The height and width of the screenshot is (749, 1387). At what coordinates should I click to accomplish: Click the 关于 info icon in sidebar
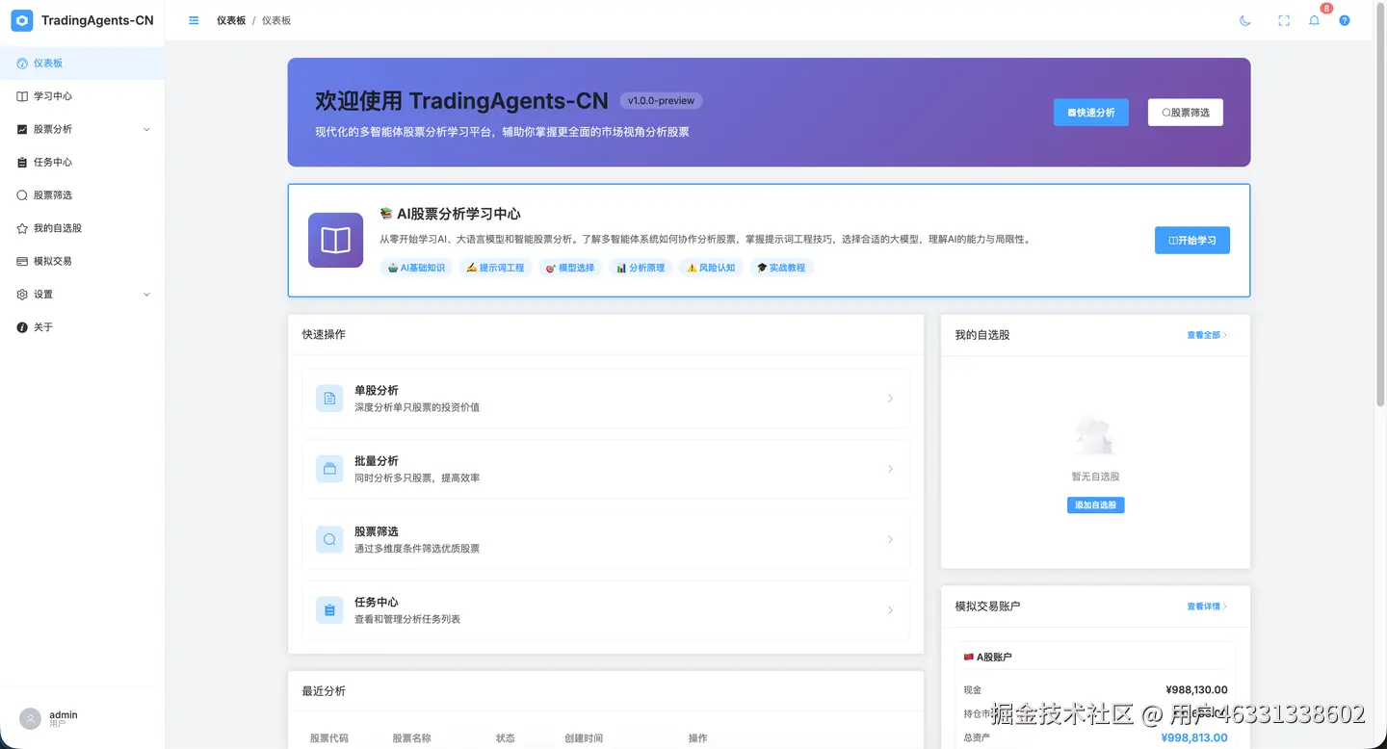tap(22, 327)
